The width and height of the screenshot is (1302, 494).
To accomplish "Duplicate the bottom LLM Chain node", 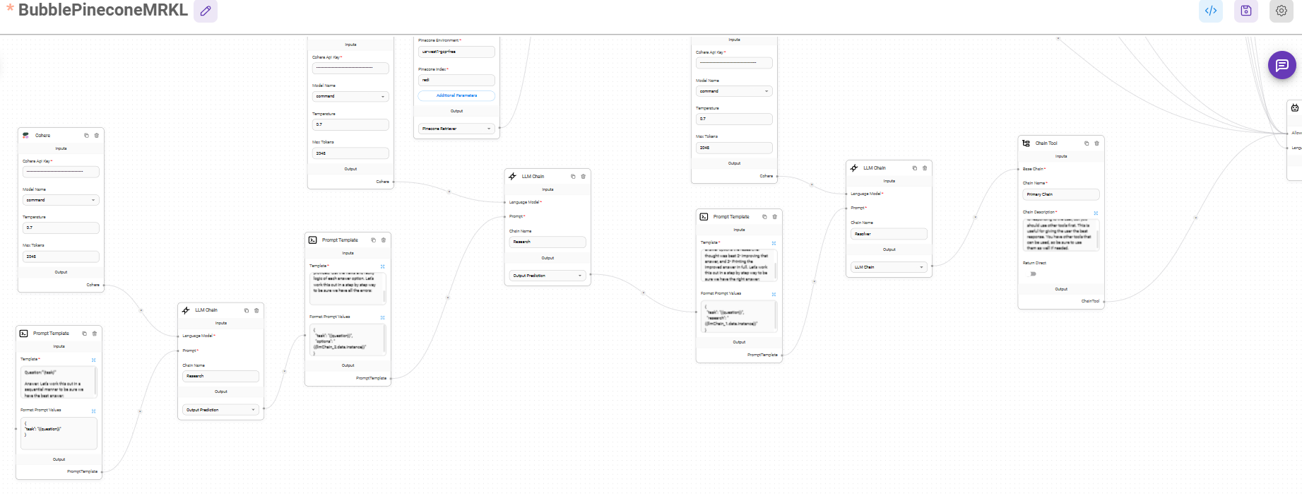I will 247,310.
